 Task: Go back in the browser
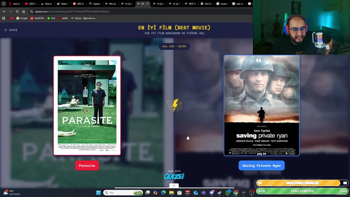4,11
